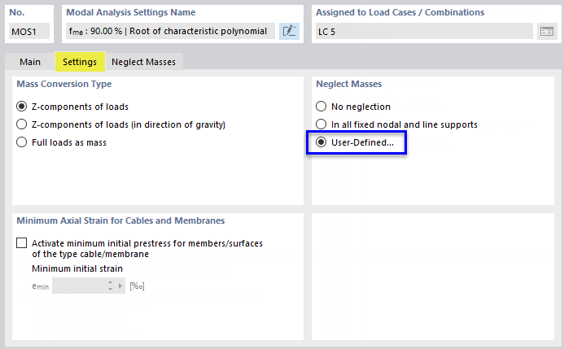This screenshot has width=564, height=349.
Task: Open the Settings tab
Action: [x=80, y=62]
